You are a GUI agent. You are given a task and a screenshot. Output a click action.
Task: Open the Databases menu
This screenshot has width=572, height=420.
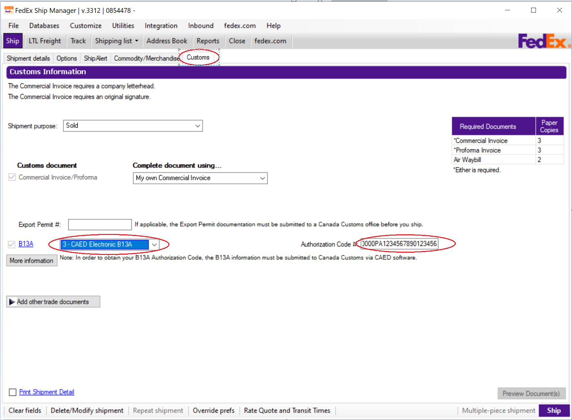pos(44,26)
